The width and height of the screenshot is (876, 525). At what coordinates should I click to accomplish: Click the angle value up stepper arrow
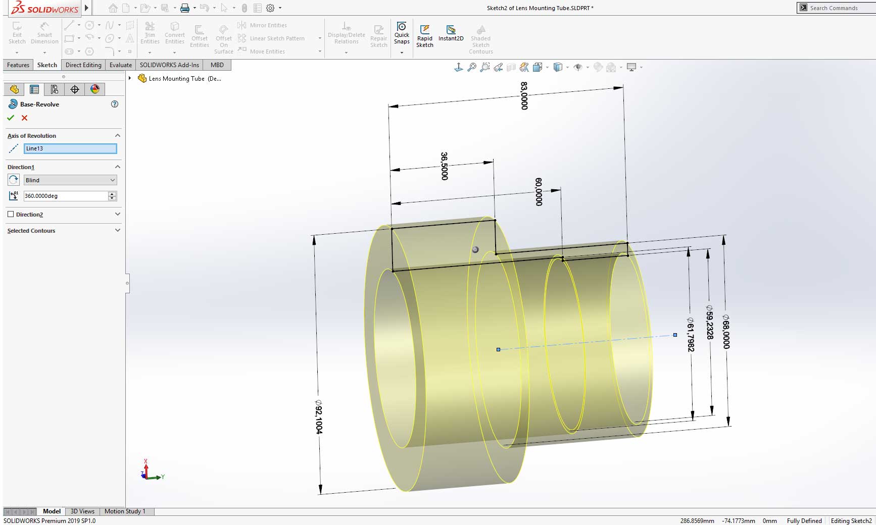(x=112, y=193)
